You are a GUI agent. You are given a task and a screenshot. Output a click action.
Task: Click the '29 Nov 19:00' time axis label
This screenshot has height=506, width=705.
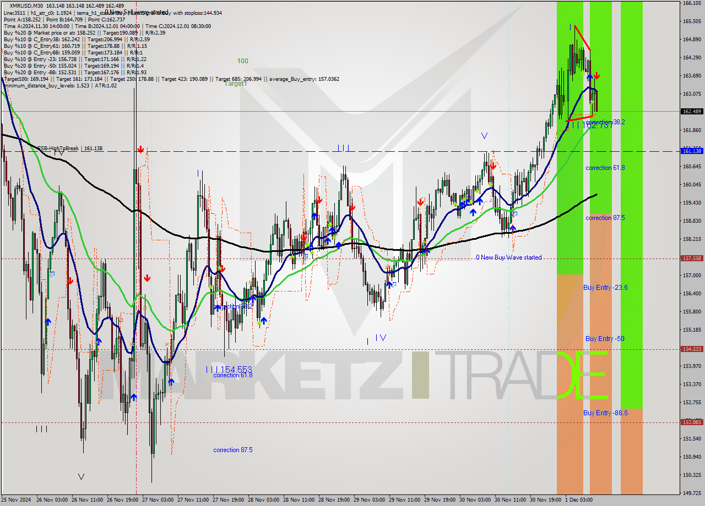click(440, 500)
